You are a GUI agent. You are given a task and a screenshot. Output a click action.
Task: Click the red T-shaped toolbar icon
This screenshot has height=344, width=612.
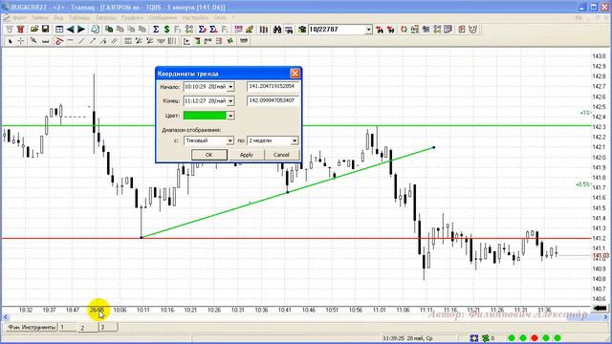20,30
